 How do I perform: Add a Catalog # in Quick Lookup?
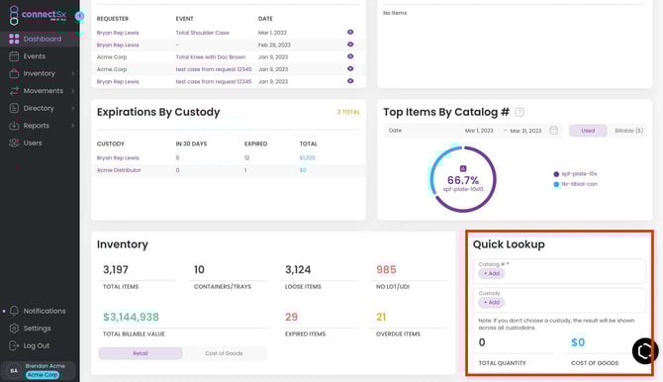[492, 274]
